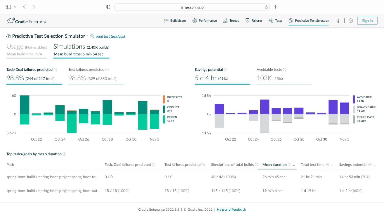Click the Sign in button
The width and height of the screenshot is (384, 216).
[x=367, y=21]
